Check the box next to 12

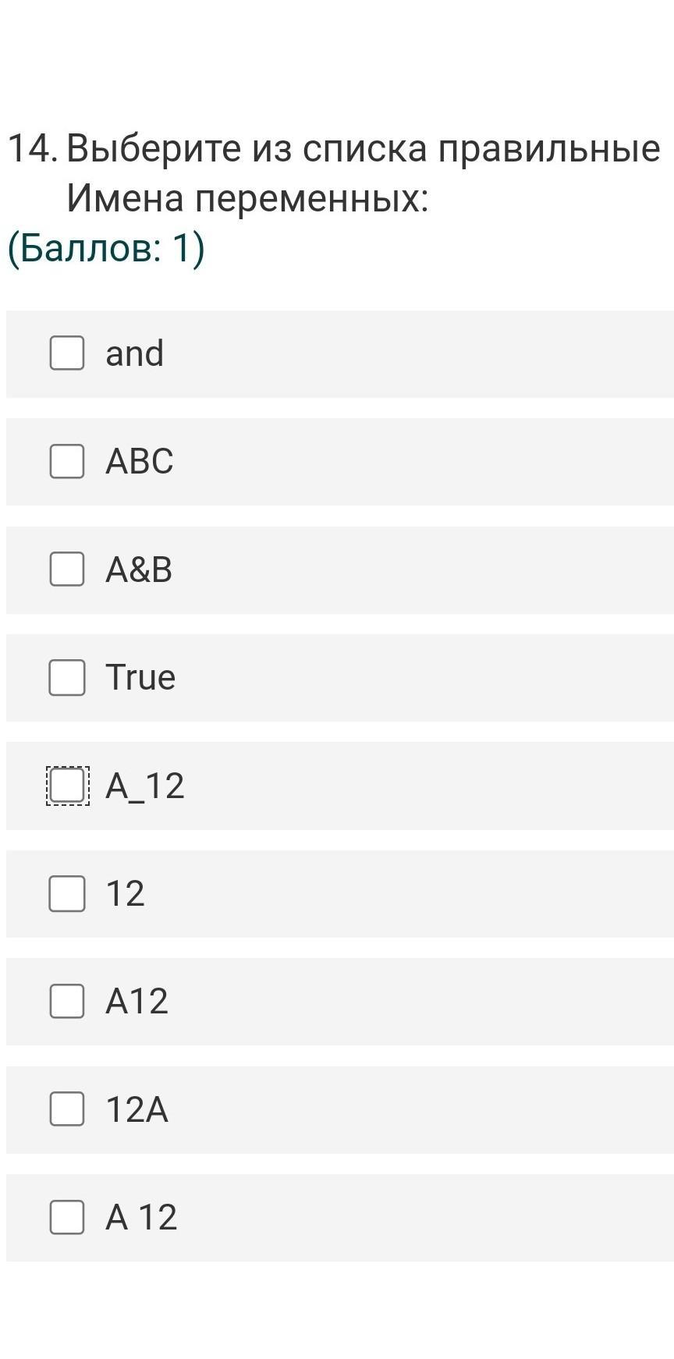click(x=67, y=893)
